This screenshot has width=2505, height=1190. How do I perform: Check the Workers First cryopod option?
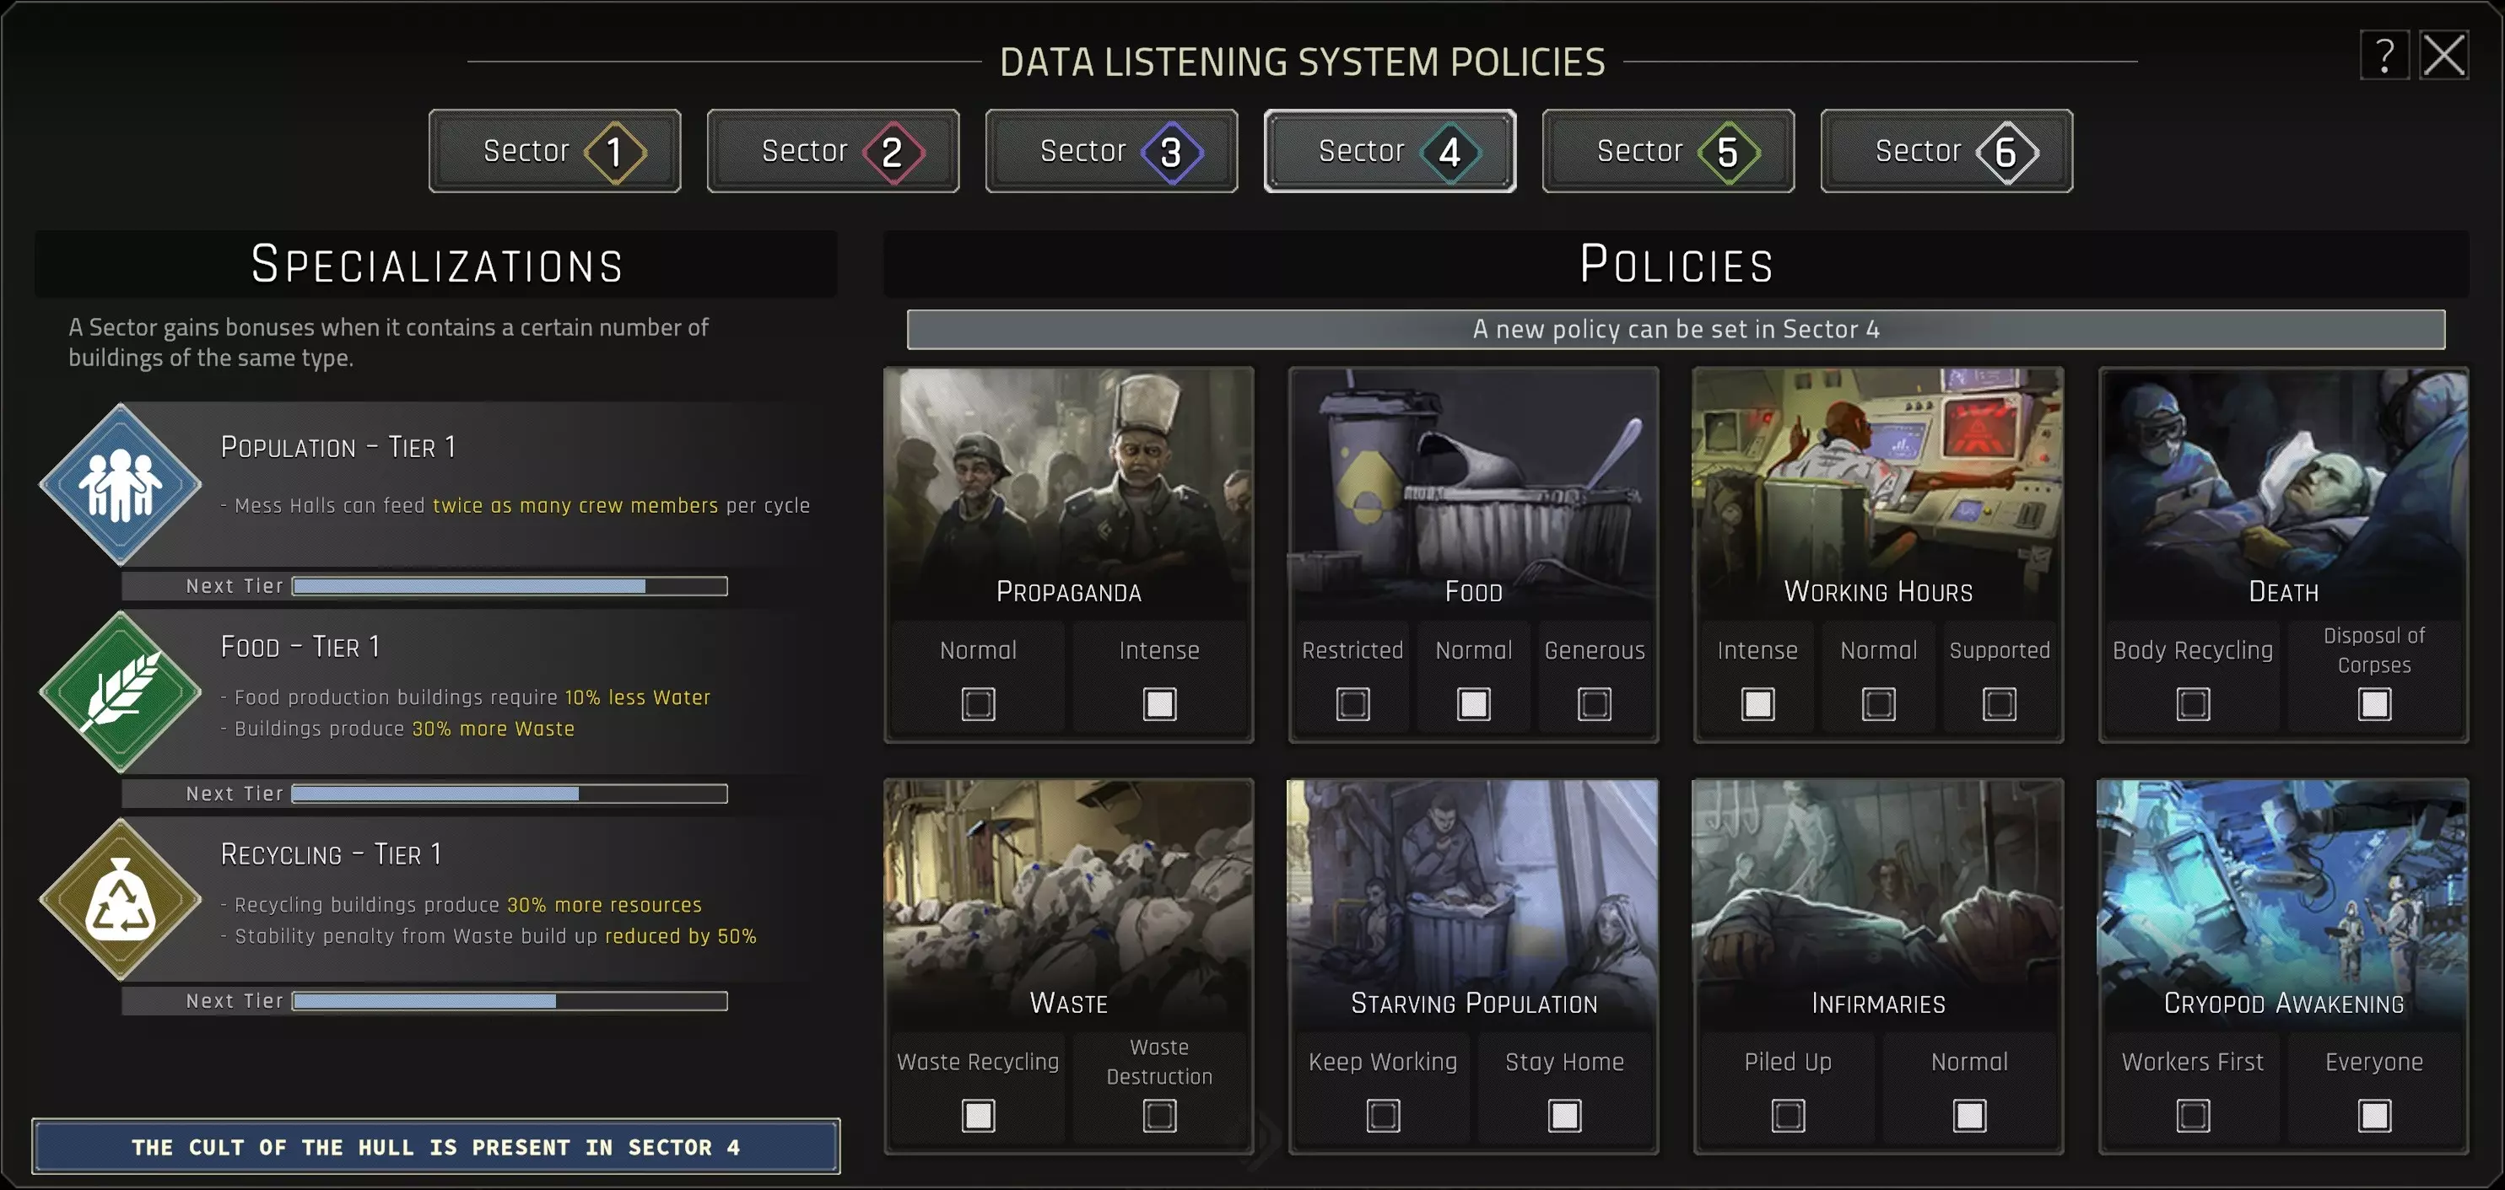[x=2192, y=1114]
